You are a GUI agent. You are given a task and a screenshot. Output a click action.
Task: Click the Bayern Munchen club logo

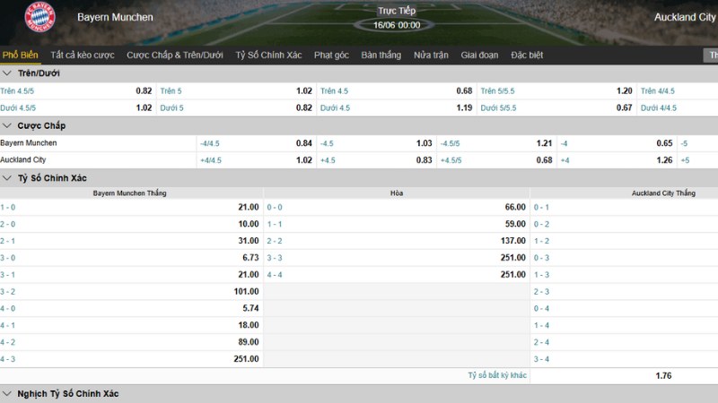click(x=39, y=17)
